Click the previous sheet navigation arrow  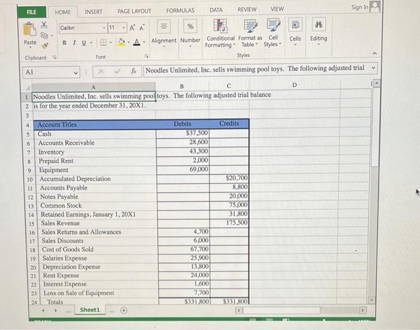click(x=43, y=311)
